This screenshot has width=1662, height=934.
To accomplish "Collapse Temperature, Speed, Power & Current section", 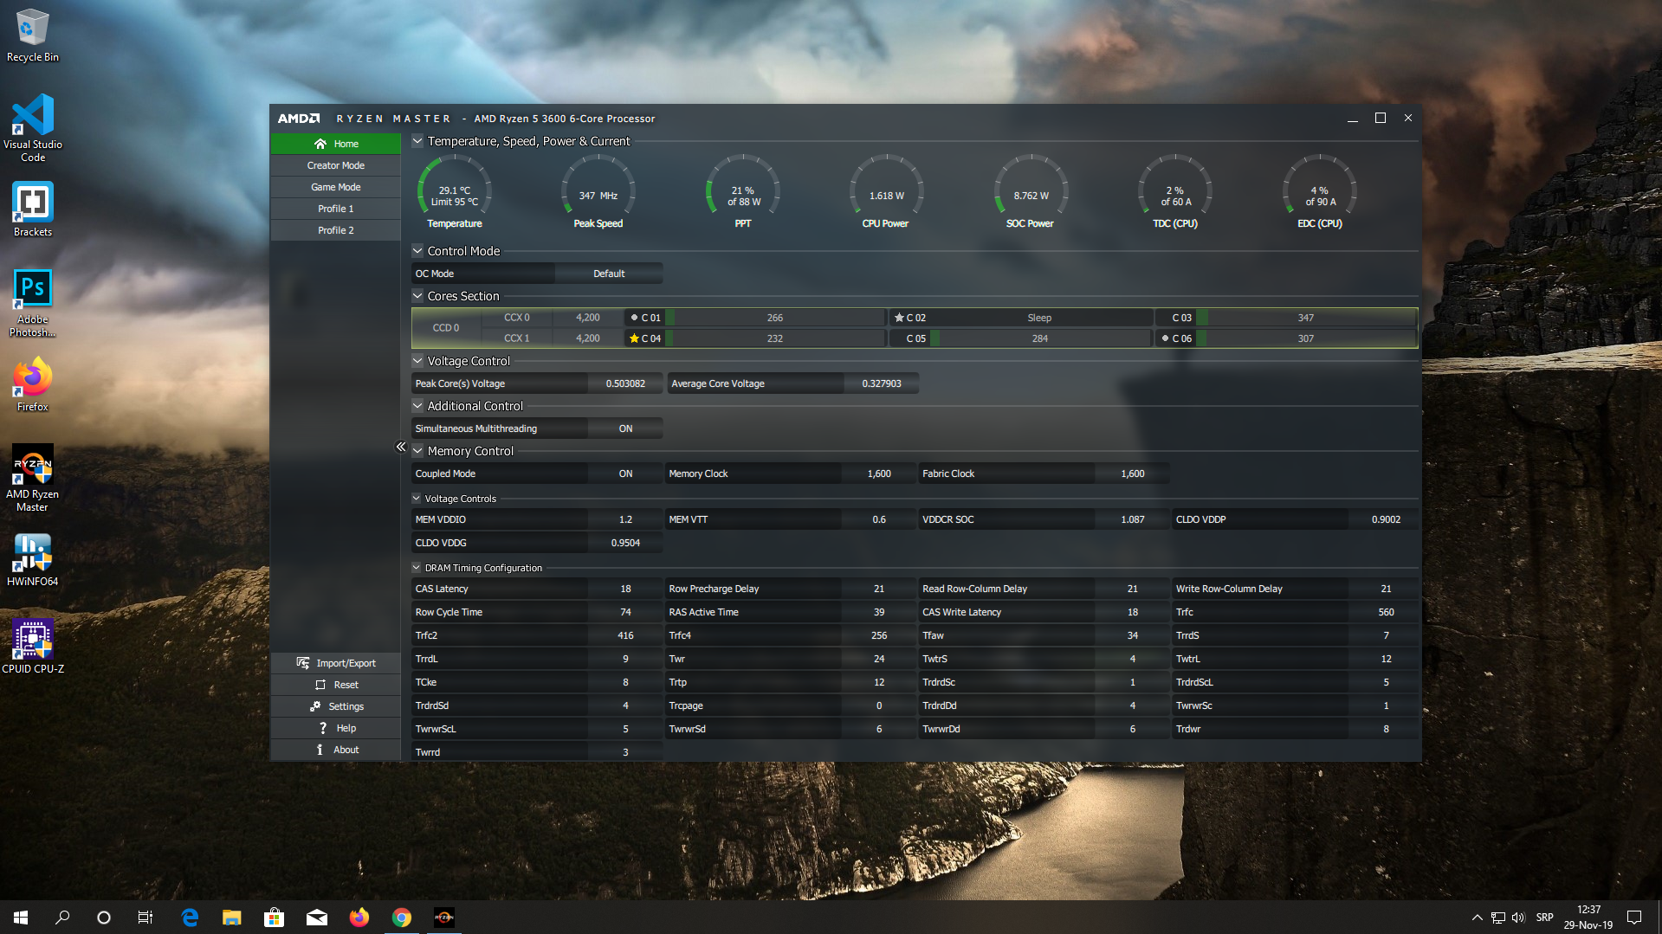I will [417, 141].
